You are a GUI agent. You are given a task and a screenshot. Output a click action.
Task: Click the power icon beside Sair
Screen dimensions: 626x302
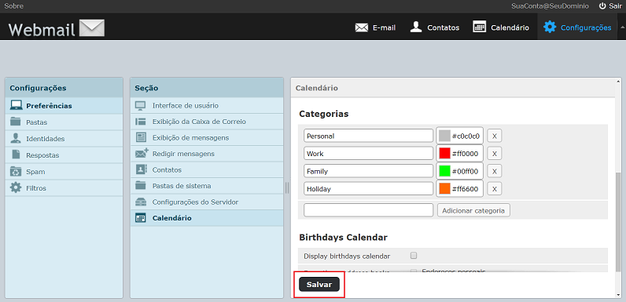coord(602,6)
